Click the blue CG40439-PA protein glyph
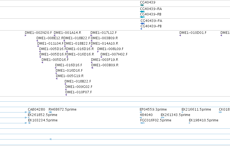230x146 pixels. tap(142, 24)
